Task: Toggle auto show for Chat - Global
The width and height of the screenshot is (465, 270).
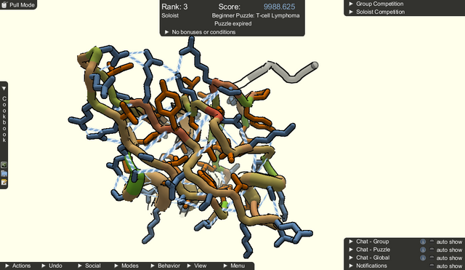Action: 432,258
